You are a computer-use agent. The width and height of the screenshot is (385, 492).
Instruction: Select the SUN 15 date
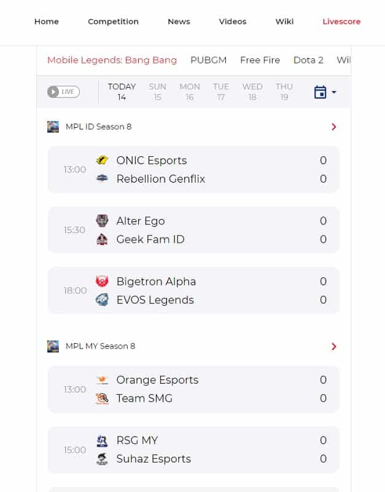[x=157, y=92]
